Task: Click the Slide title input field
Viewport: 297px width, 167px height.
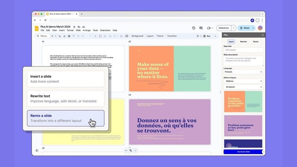Action: (x=243, y=50)
